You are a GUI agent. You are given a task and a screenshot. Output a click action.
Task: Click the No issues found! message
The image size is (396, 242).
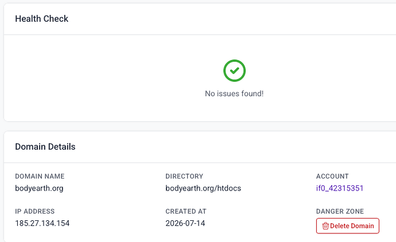coord(234,93)
